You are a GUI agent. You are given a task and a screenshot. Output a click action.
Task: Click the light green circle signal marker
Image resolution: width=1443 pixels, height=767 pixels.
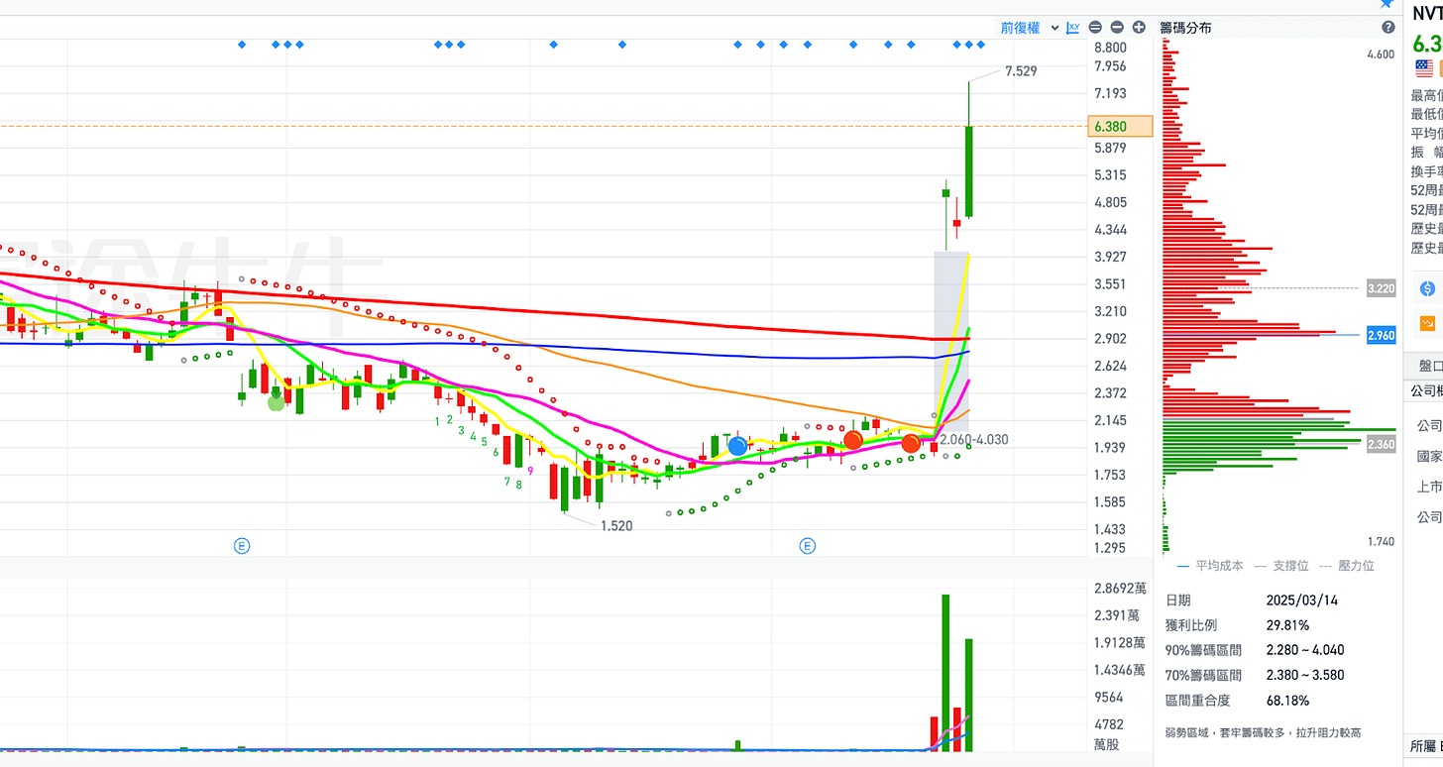pyautogui.click(x=277, y=402)
